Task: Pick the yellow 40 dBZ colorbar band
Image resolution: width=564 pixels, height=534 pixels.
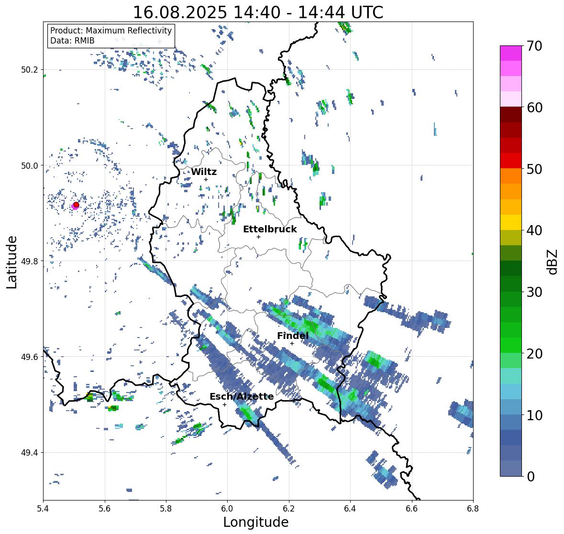Action: tap(511, 222)
